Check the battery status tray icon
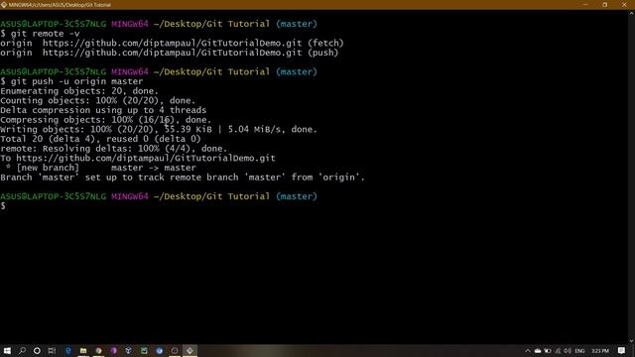The image size is (635, 357). [x=548, y=351]
